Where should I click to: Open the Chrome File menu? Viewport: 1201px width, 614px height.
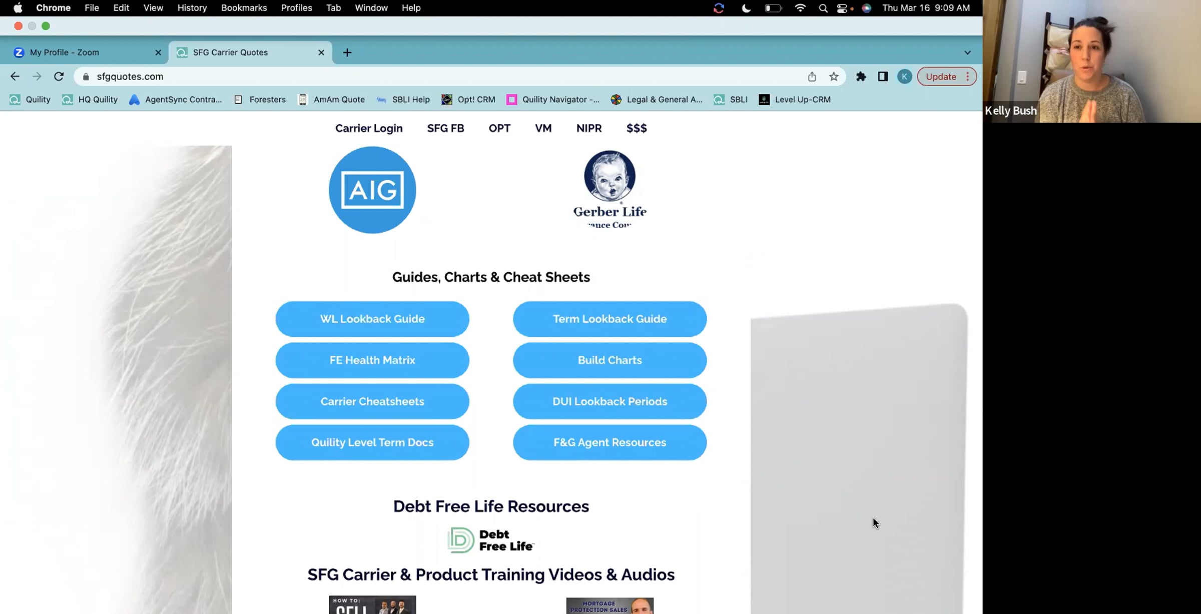pos(92,8)
